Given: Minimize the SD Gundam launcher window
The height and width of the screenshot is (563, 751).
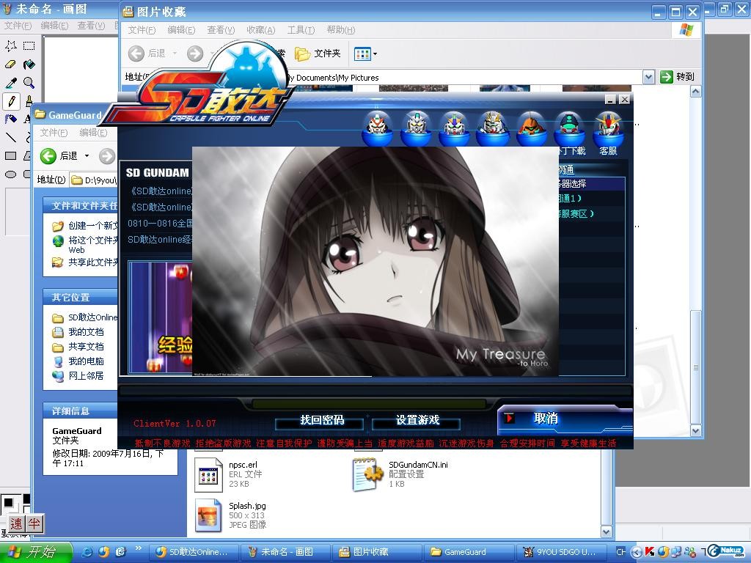Looking at the screenshot, I should coord(611,100).
